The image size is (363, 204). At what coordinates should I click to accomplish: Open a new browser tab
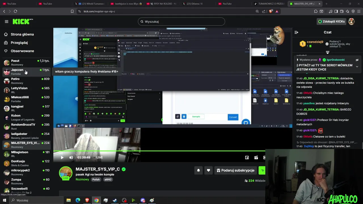coord(326,4)
